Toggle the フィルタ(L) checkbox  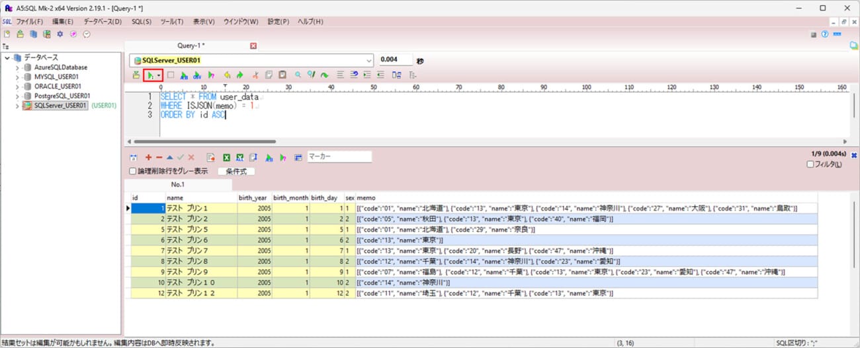click(810, 164)
